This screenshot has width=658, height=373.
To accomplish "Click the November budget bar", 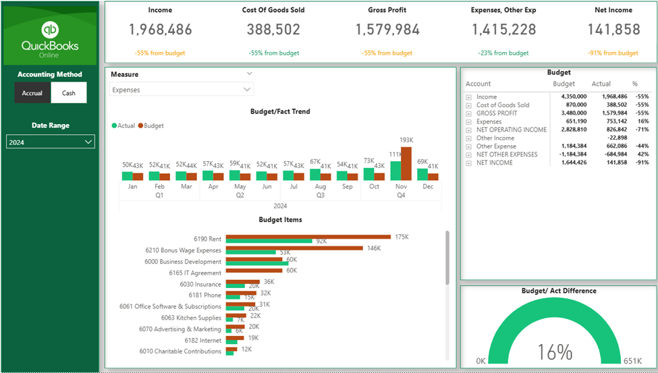I will (406, 163).
